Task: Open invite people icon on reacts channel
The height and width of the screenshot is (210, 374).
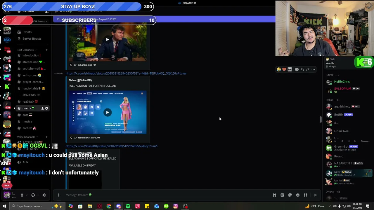Action: [x=42, y=108]
